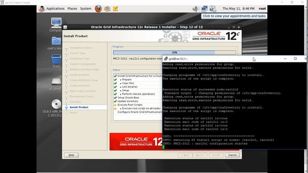The image size is (308, 173).
Task: Open the mail client panel icon
Action: coord(107,9)
